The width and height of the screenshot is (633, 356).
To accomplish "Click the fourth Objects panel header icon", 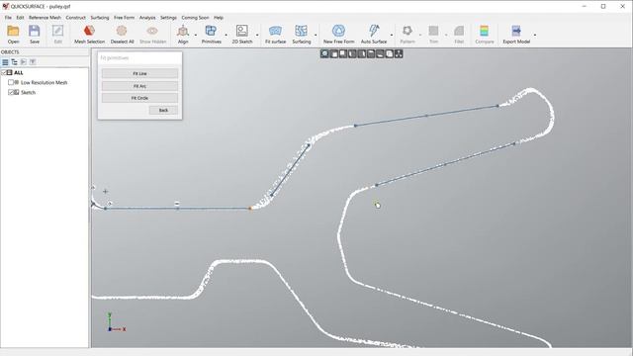I will pos(33,62).
